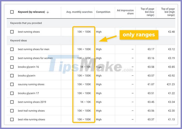Sort by 'Avg. monthly searches' header
The height and width of the screenshot is (129, 182).
coord(79,12)
